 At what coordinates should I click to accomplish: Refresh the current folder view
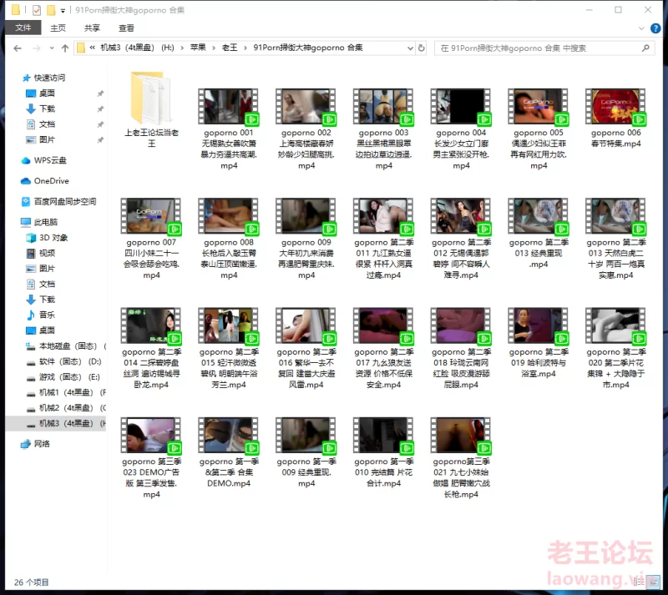pyautogui.click(x=422, y=48)
